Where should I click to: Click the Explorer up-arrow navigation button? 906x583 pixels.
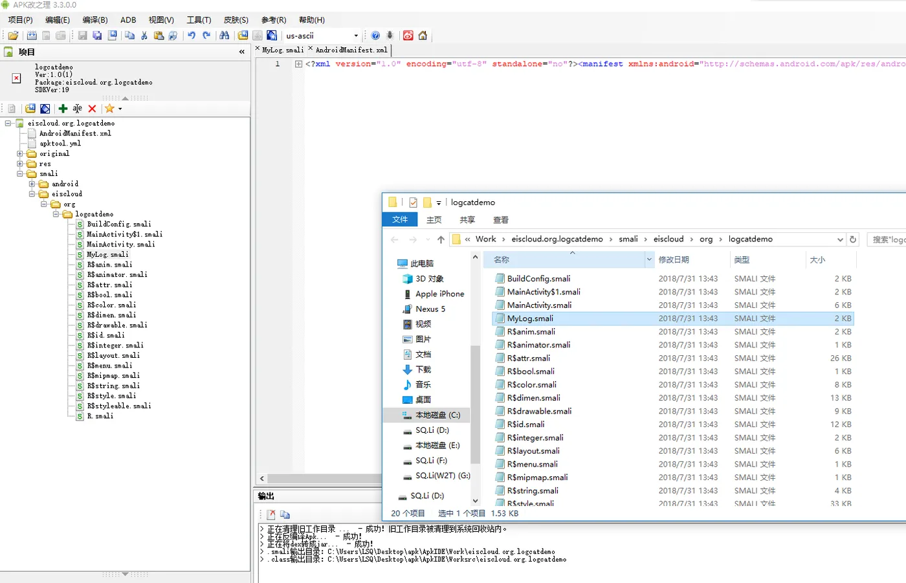[x=441, y=239]
